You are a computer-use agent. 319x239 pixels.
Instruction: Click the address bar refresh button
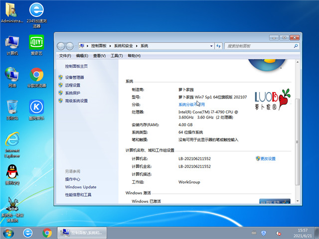click(218, 46)
